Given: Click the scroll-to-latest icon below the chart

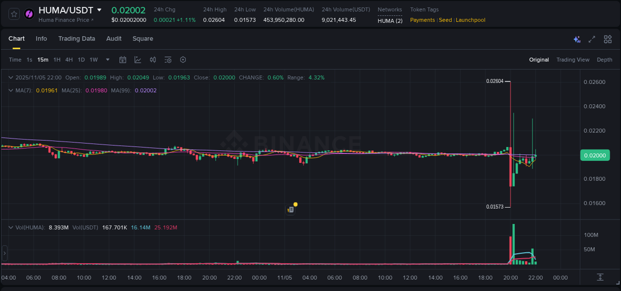Looking at the screenshot, I should (600, 278).
